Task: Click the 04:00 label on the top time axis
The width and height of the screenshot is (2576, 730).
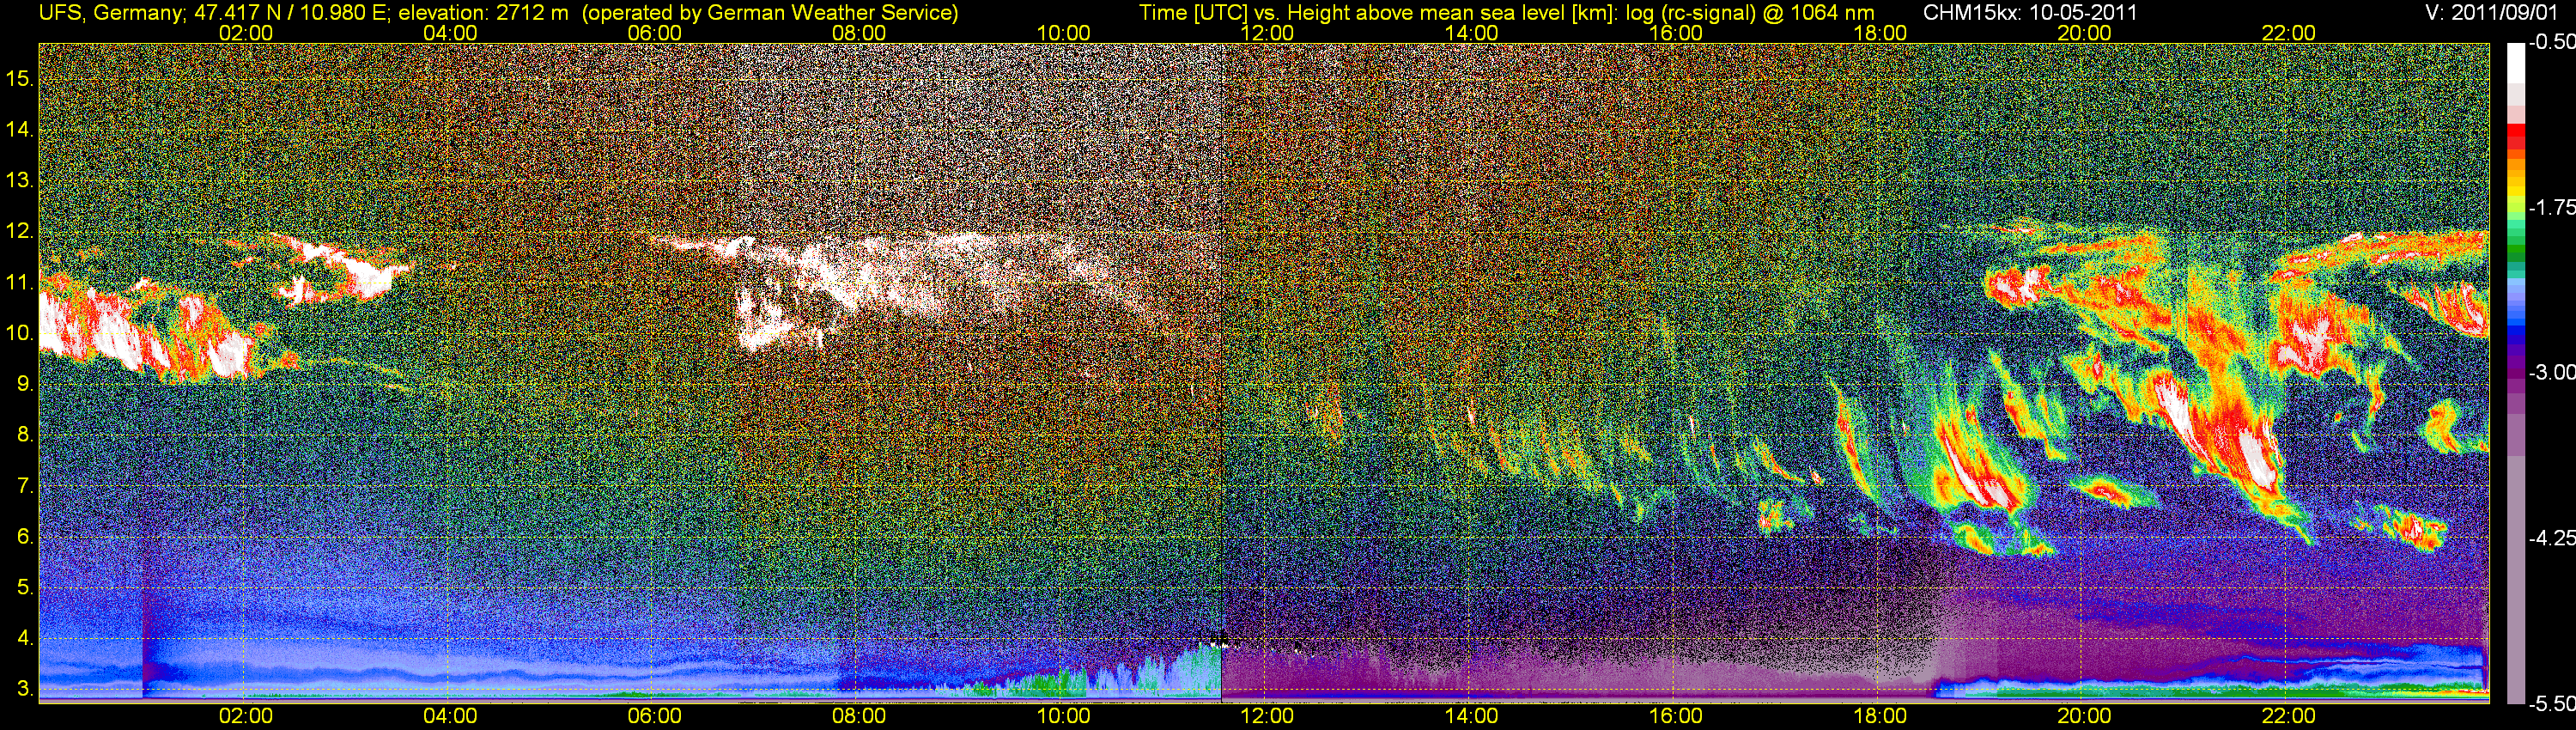Action: [450, 33]
